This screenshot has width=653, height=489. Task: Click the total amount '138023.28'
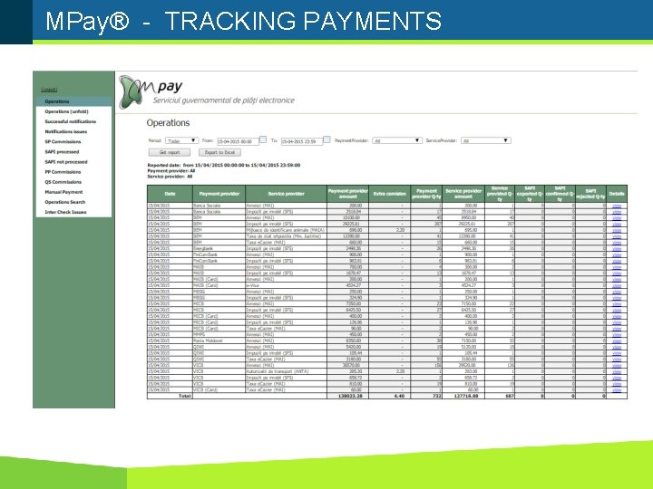click(x=351, y=397)
